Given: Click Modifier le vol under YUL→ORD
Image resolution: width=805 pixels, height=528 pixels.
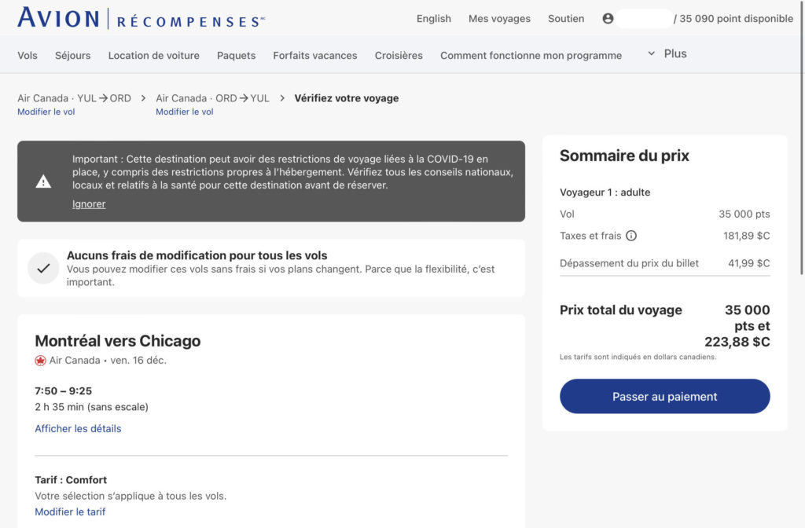Looking at the screenshot, I should pos(46,112).
